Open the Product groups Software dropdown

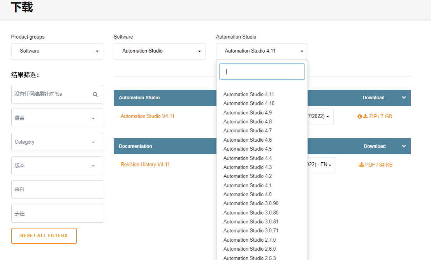pyautogui.click(x=57, y=51)
